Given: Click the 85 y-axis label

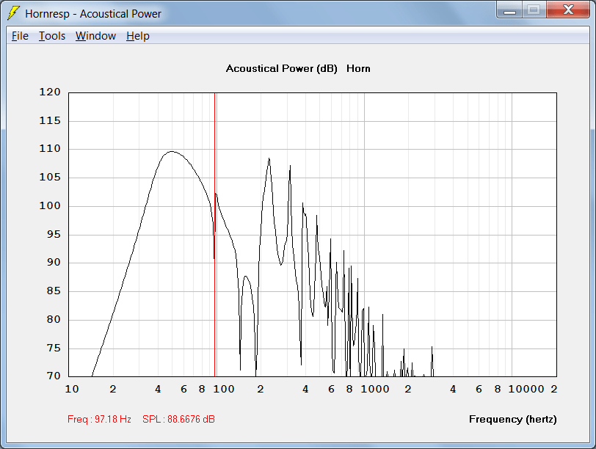Looking at the screenshot, I should (54, 291).
